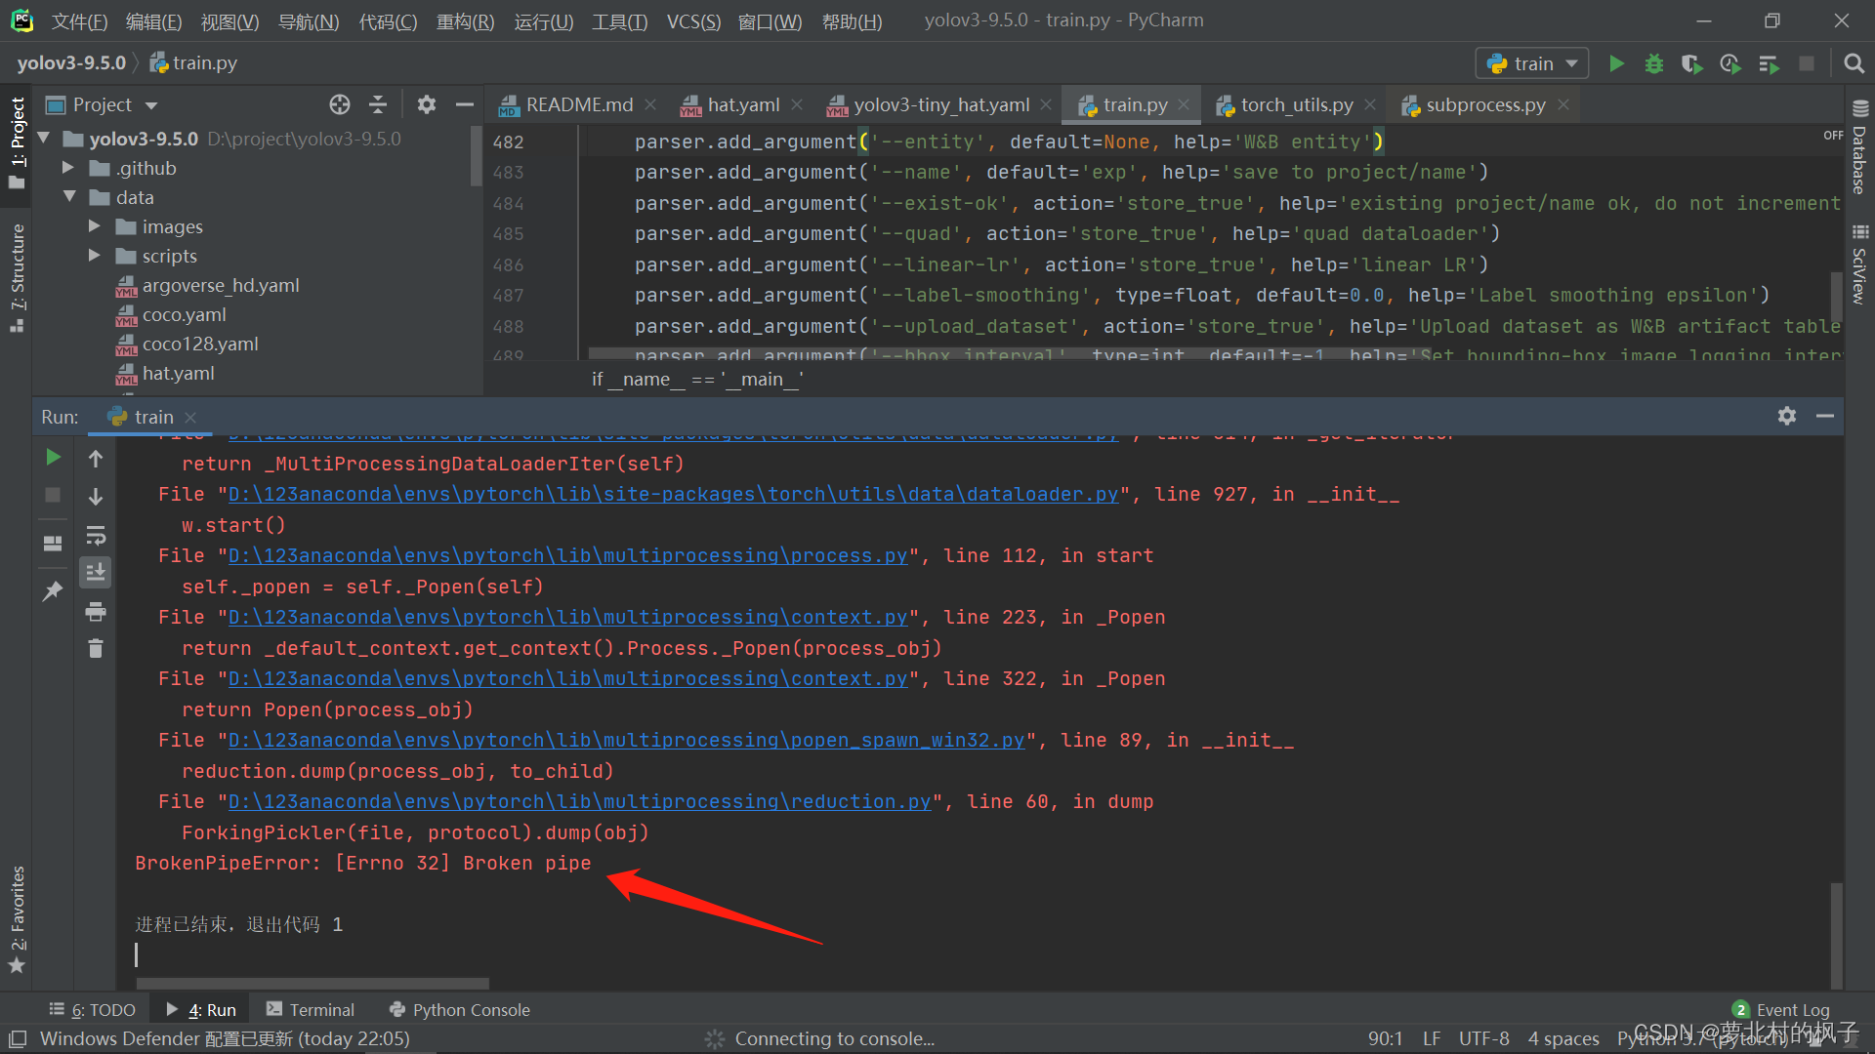Toggle scroll to end in Run console
Screen dimensions: 1875x1054
coord(96,573)
